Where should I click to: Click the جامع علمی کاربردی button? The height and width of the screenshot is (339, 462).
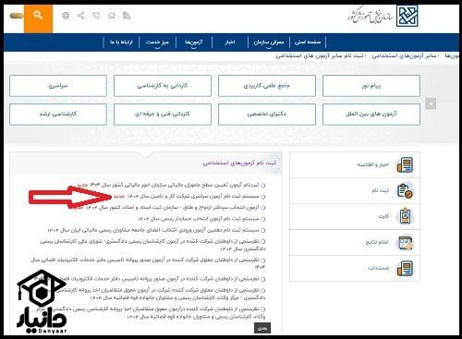[x=267, y=86]
